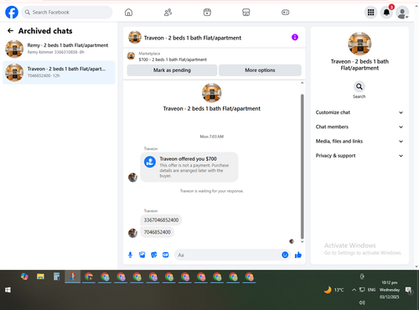Click Traveon's avatar beside the offer message

132,178
